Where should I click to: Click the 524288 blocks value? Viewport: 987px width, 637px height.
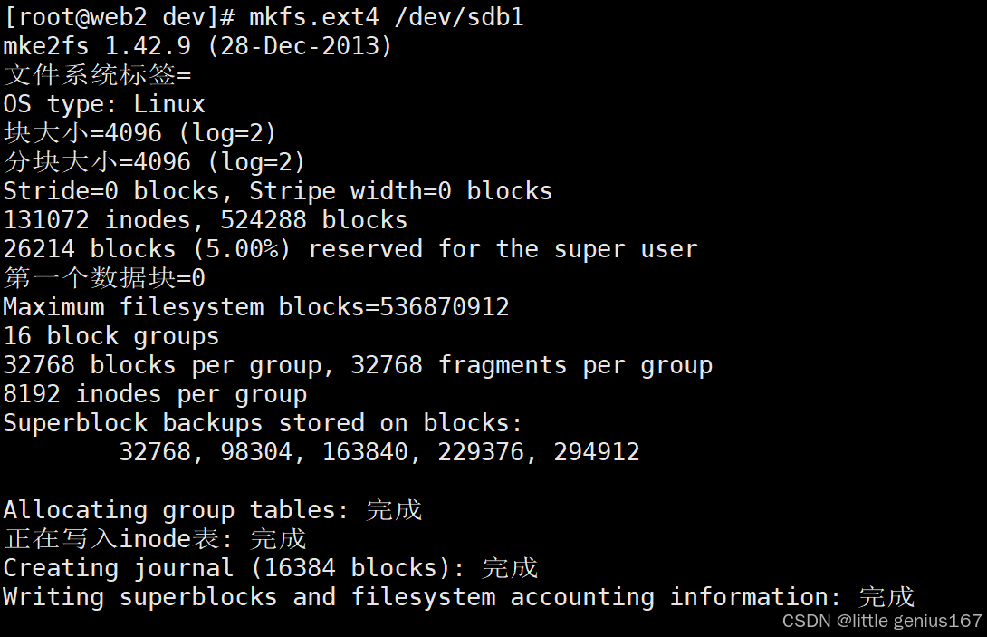pos(314,220)
